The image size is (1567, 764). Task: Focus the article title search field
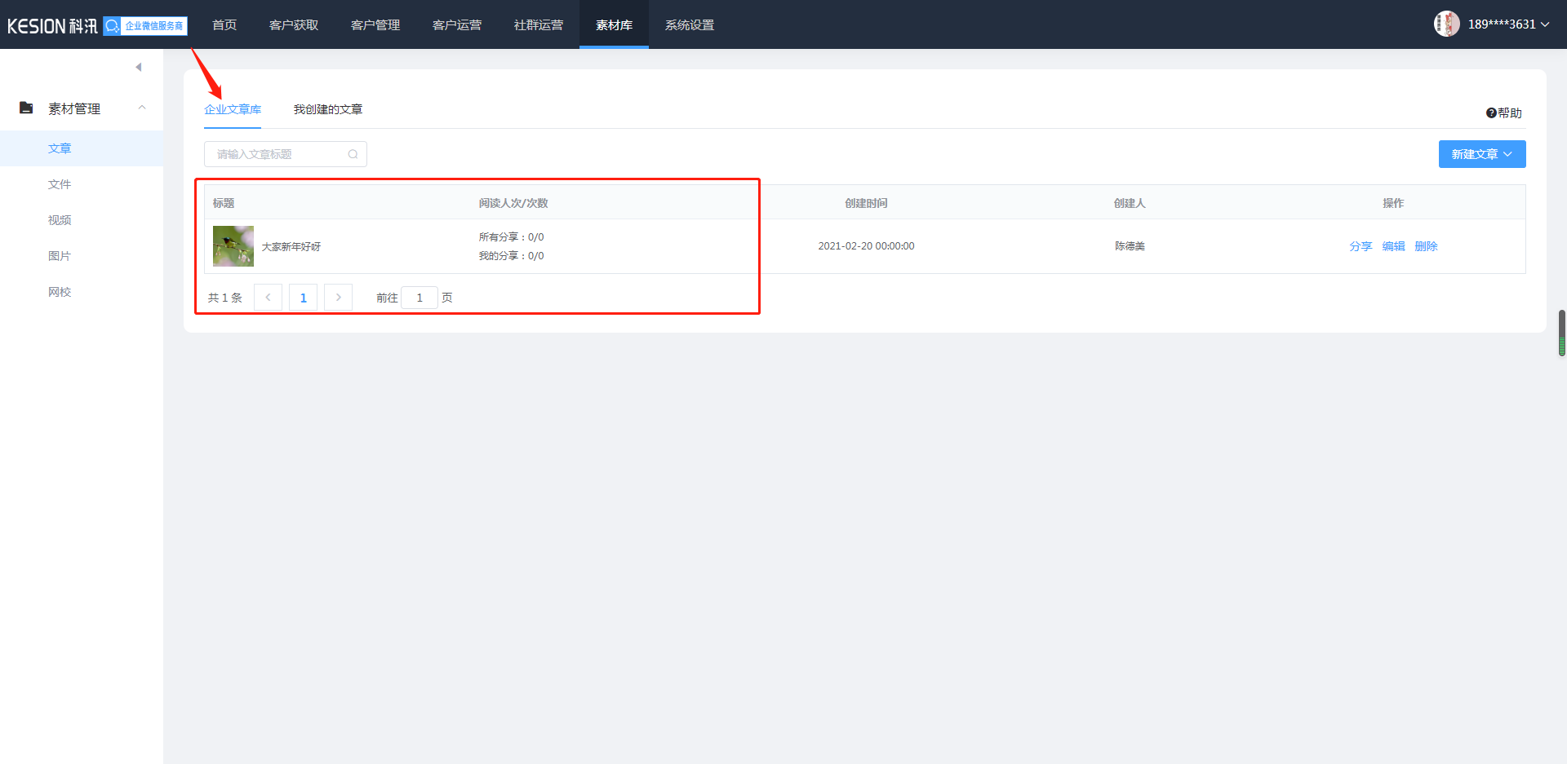(x=277, y=154)
